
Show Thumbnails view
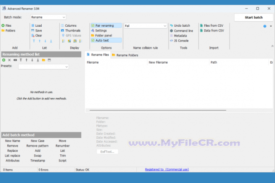71,30
